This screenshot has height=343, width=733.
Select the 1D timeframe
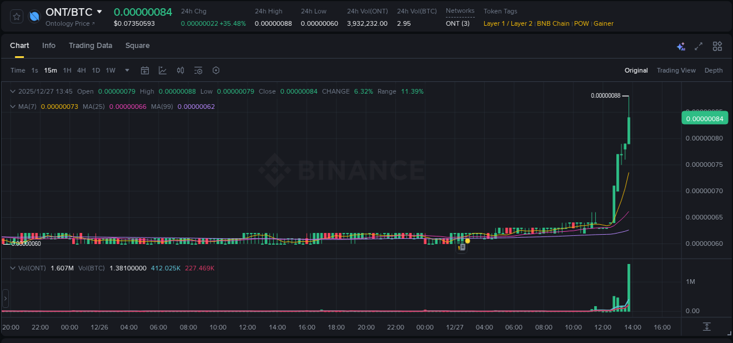[x=96, y=70]
